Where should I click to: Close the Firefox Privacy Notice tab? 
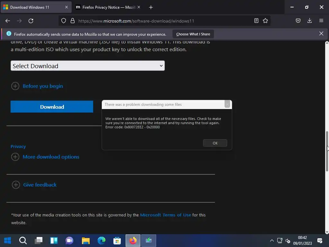tap(139, 7)
